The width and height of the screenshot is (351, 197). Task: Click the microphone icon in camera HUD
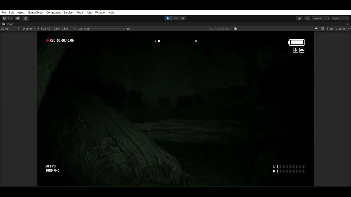(296, 50)
